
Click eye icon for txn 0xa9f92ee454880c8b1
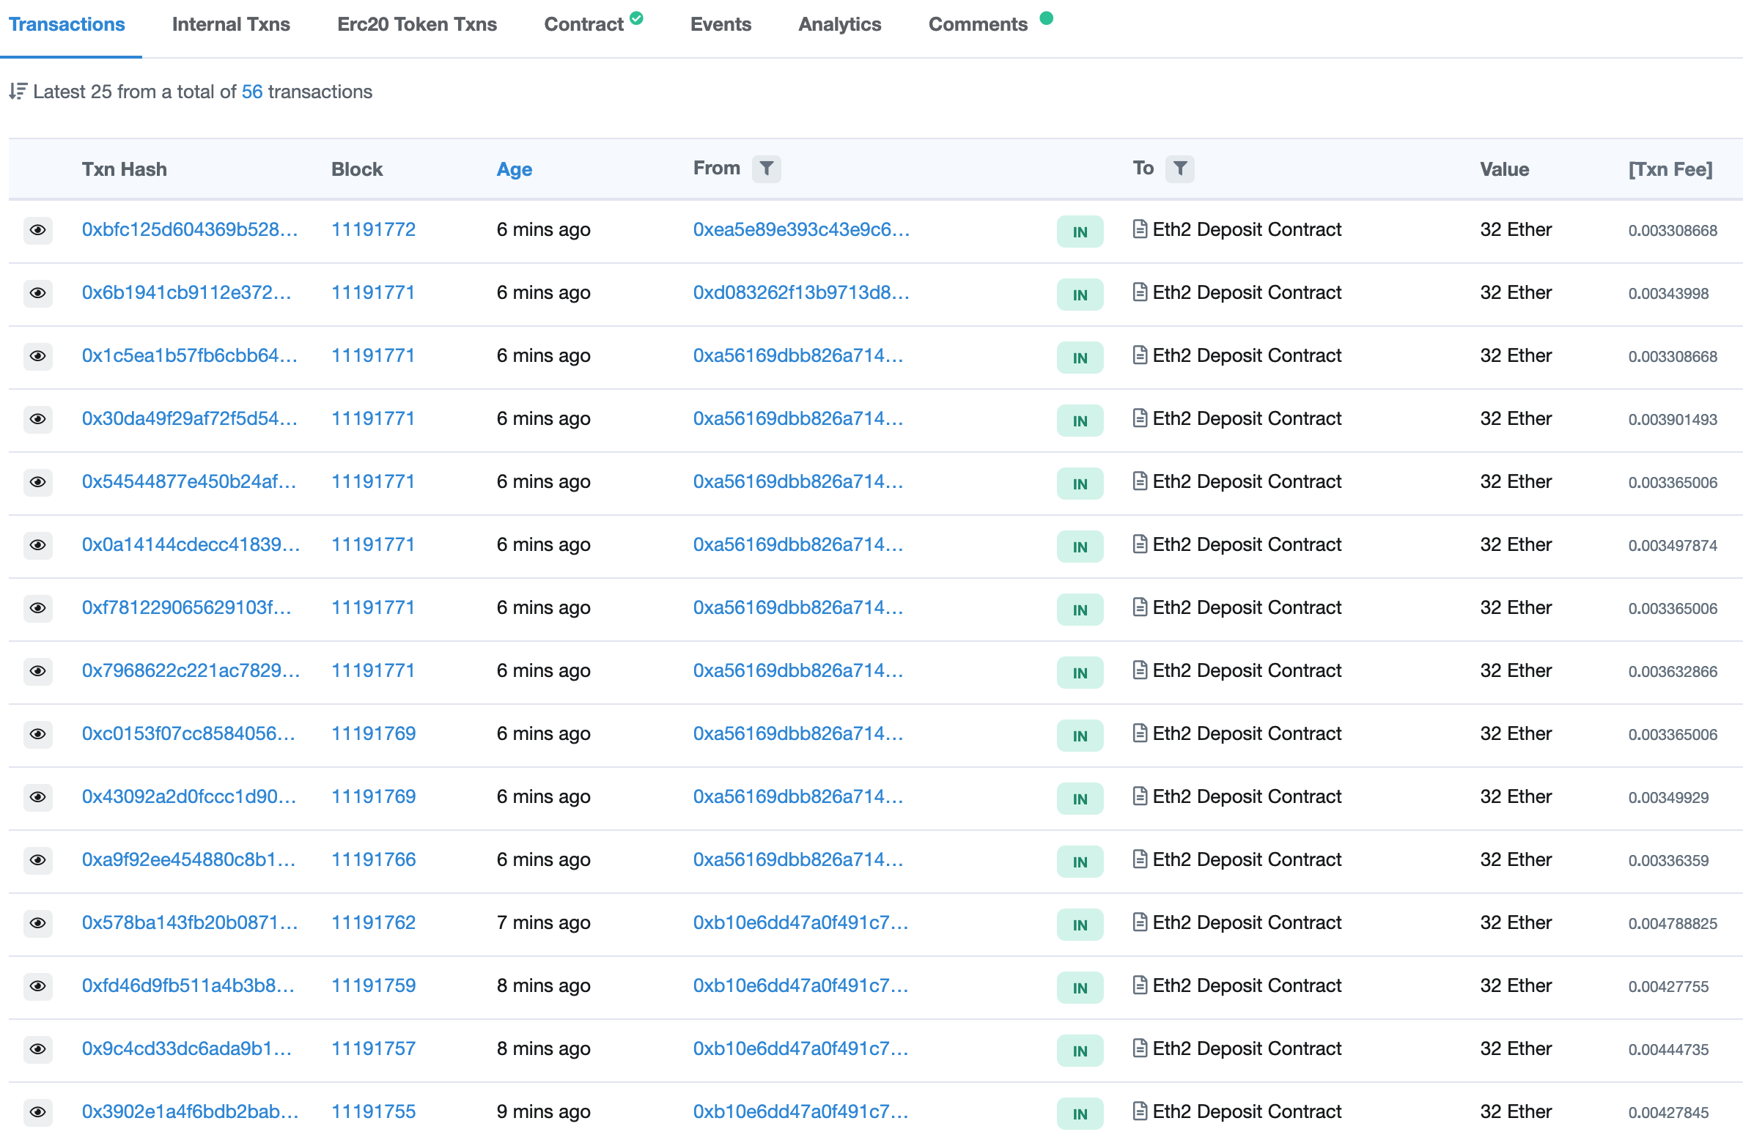[37, 860]
